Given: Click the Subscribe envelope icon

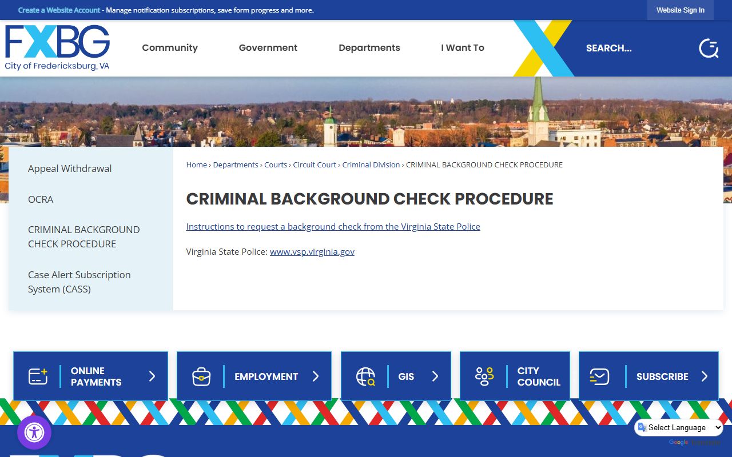Looking at the screenshot, I should tap(599, 376).
